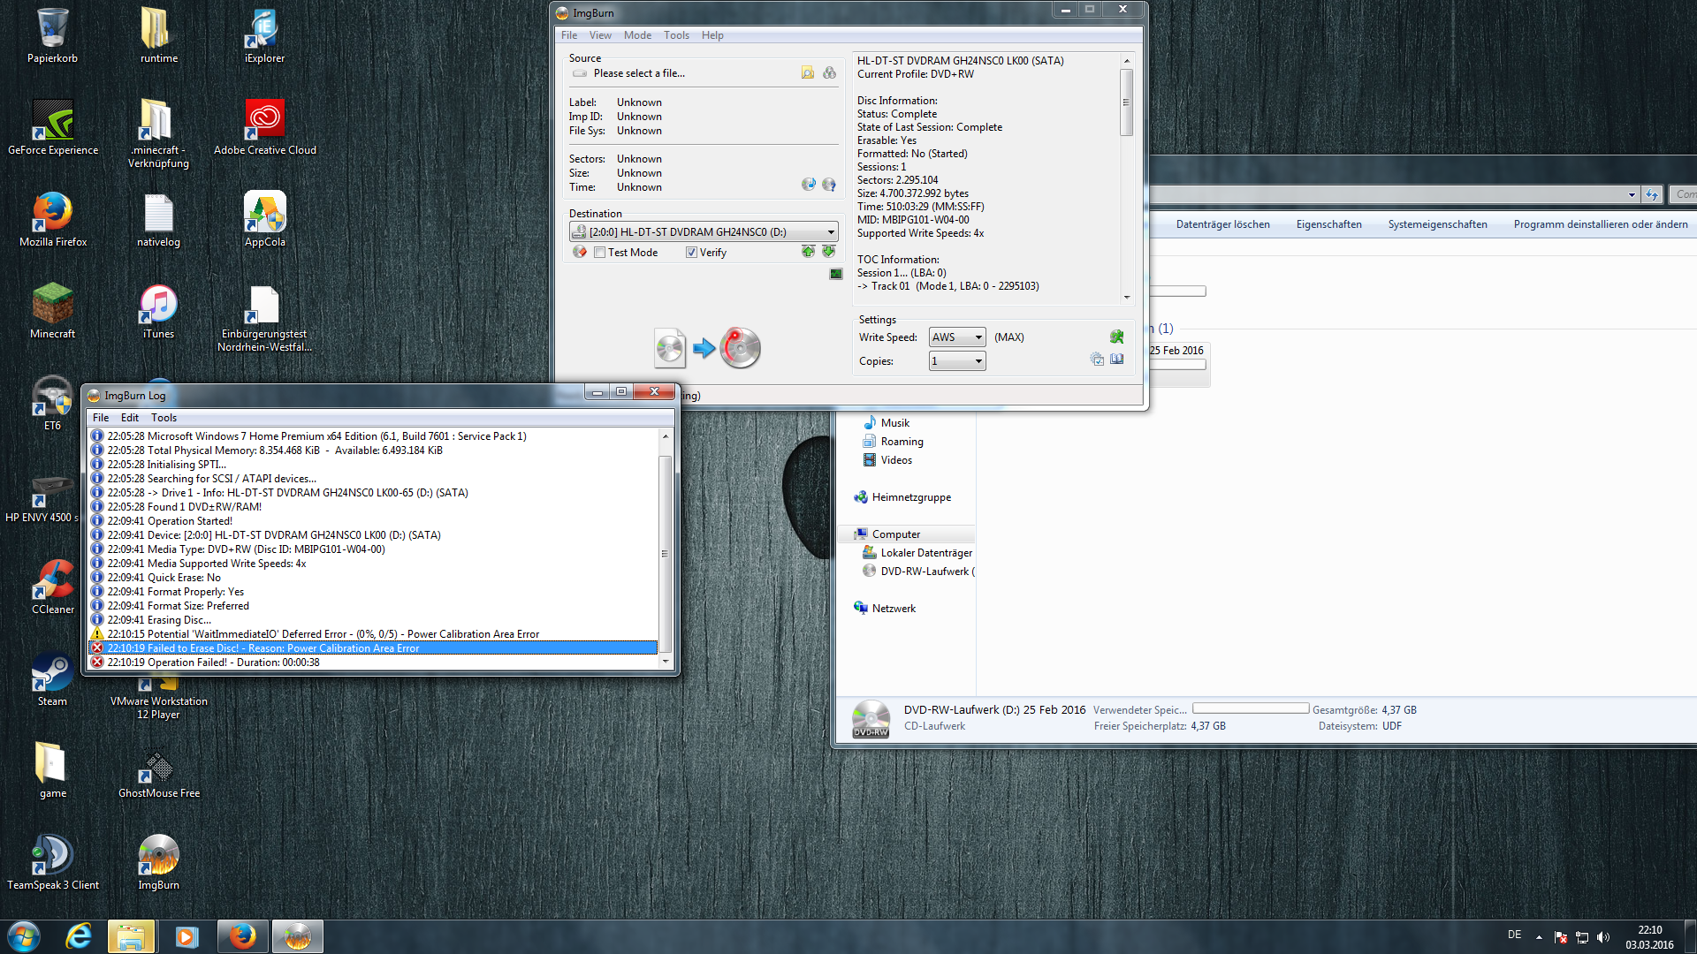Select the Operation Failed log line
This screenshot has height=954, width=1697.
pyautogui.click(x=213, y=662)
